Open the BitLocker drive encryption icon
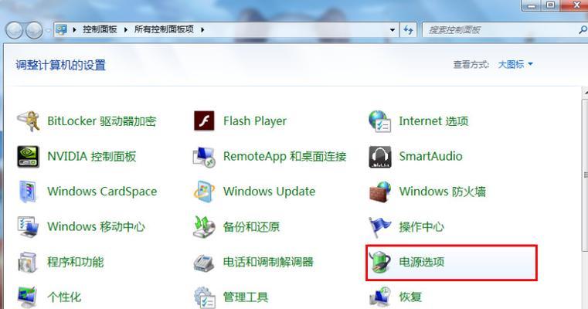Image resolution: width=588 pixels, height=309 pixels. (x=29, y=121)
